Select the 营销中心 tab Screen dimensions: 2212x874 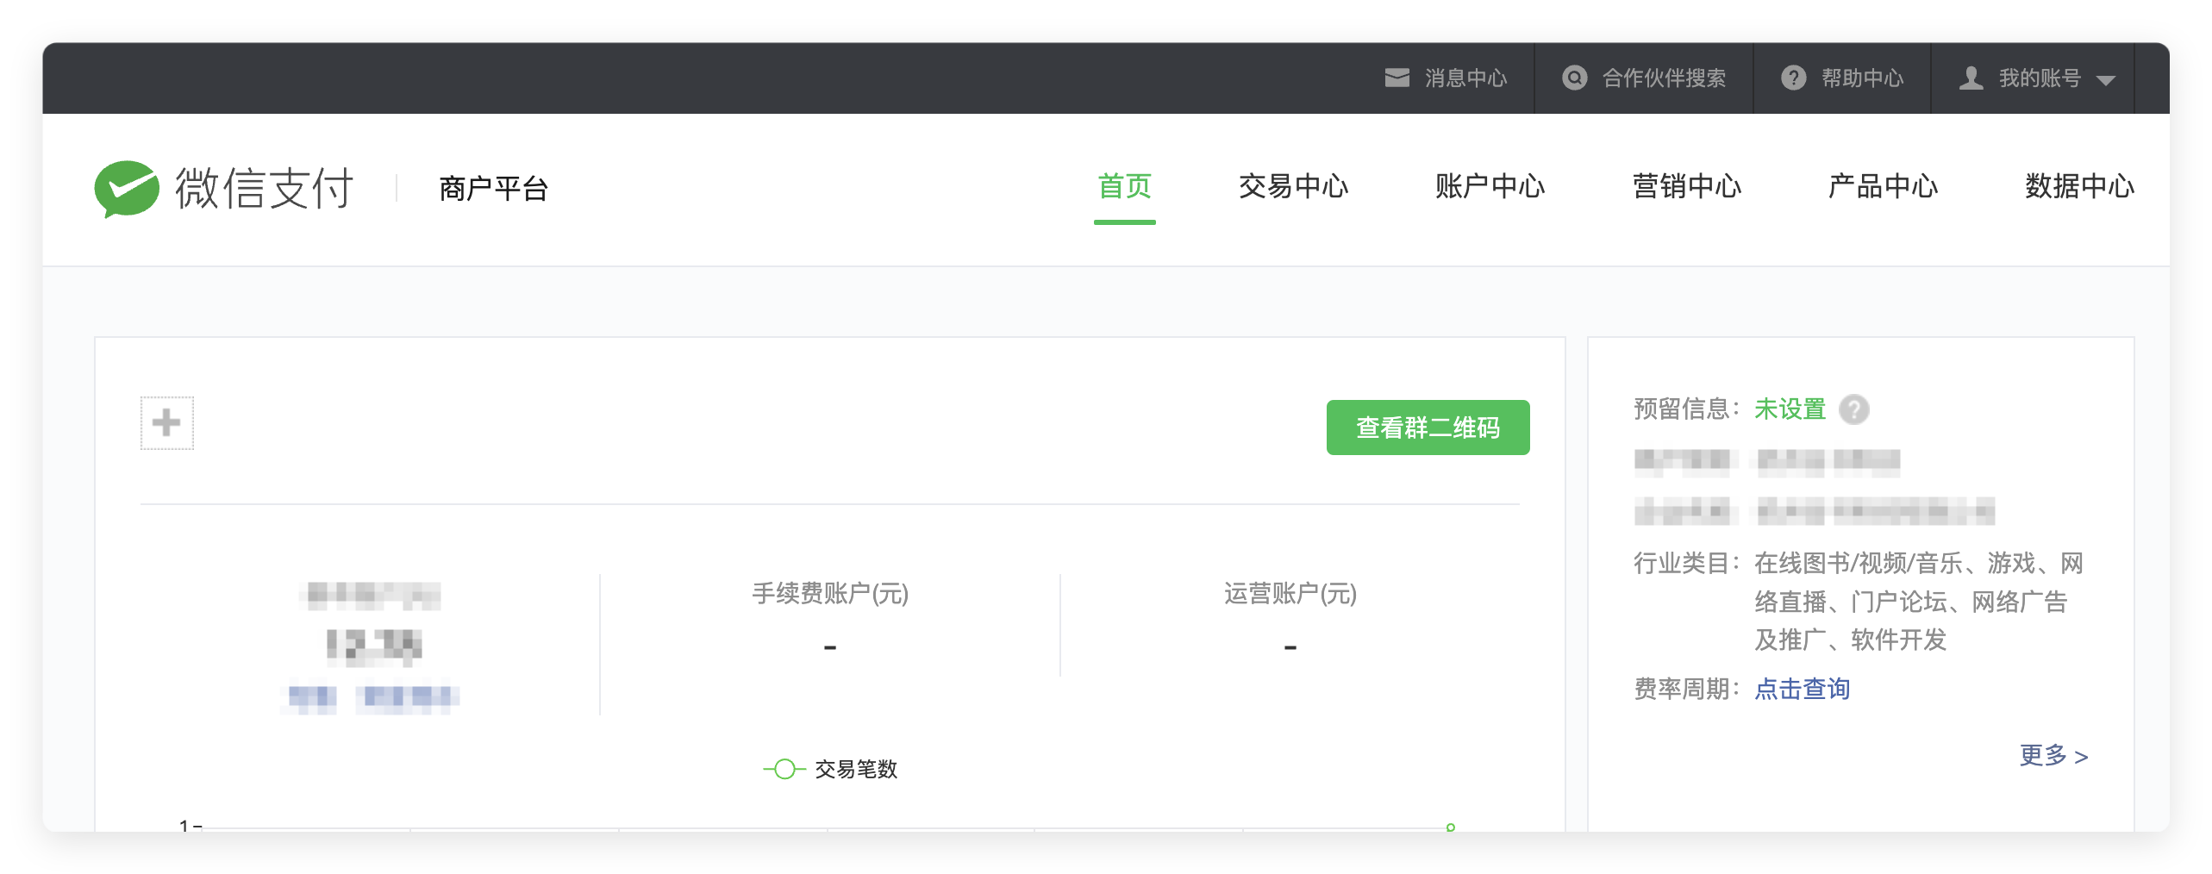point(1686,186)
